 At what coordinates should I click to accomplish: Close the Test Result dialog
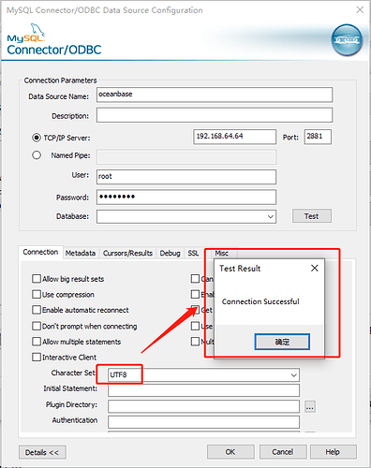(315, 268)
